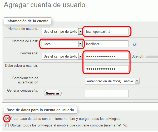Open the Nombre de Host 'Local' dropdown

[62, 44]
